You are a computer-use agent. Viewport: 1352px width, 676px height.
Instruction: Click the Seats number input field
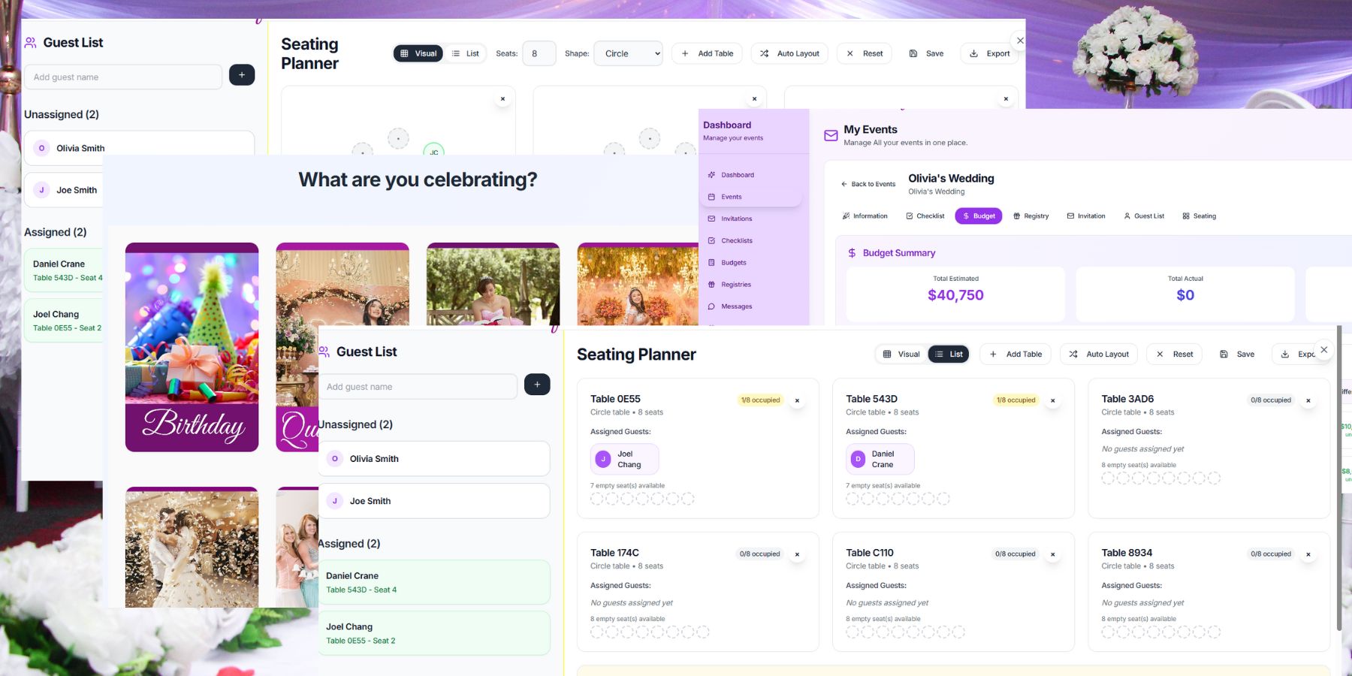[x=539, y=53]
